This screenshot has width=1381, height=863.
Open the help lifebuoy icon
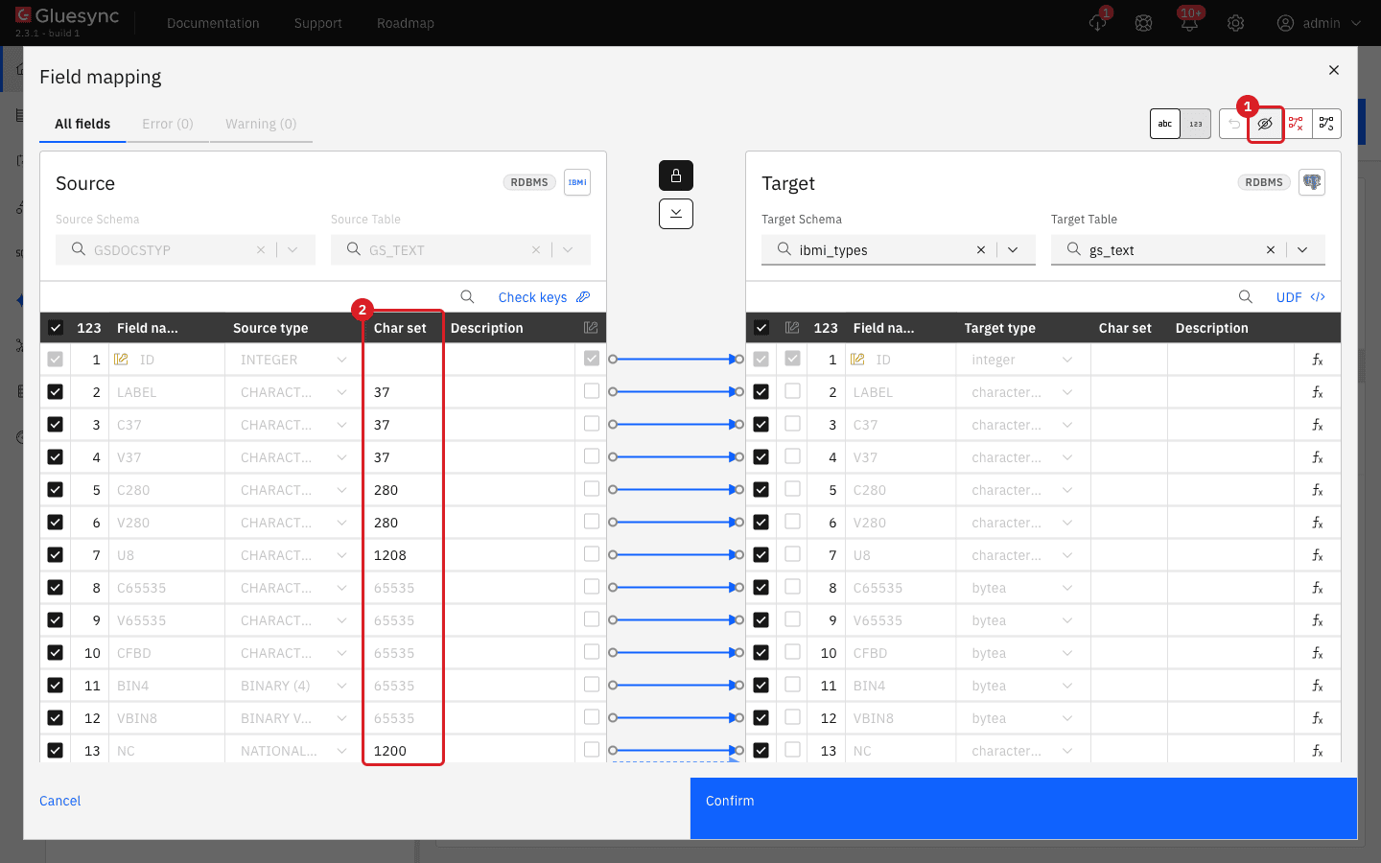(x=1143, y=23)
